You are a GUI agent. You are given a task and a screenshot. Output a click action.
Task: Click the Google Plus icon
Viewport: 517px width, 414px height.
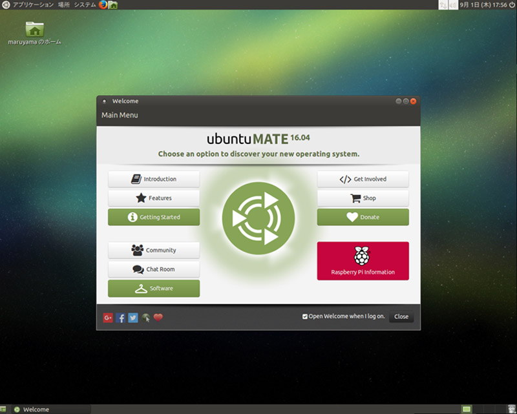[108, 318]
